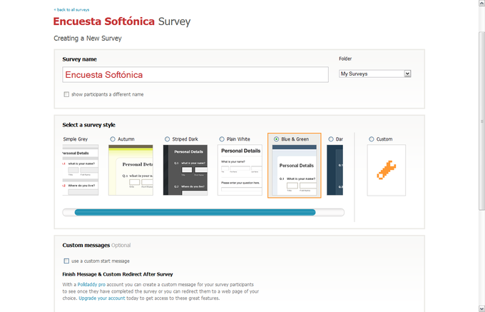The height and width of the screenshot is (312, 485).
Task: Select the Autumn style thumbnail
Action: pos(131,170)
